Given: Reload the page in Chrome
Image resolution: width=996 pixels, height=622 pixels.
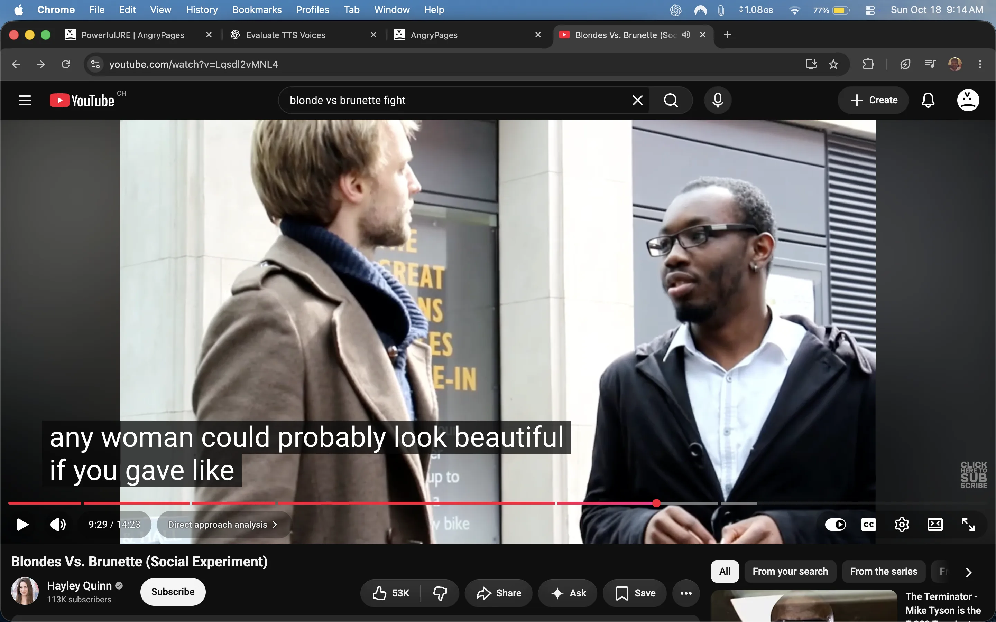Looking at the screenshot, I should [66, 64].
